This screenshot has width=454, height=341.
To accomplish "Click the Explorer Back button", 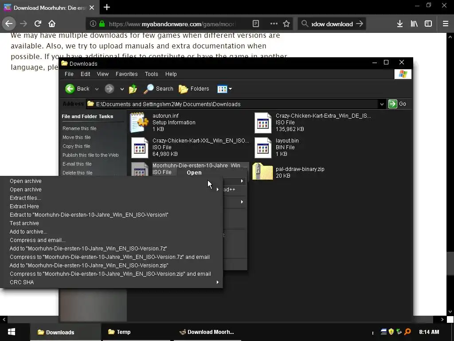I will point(77,89).
